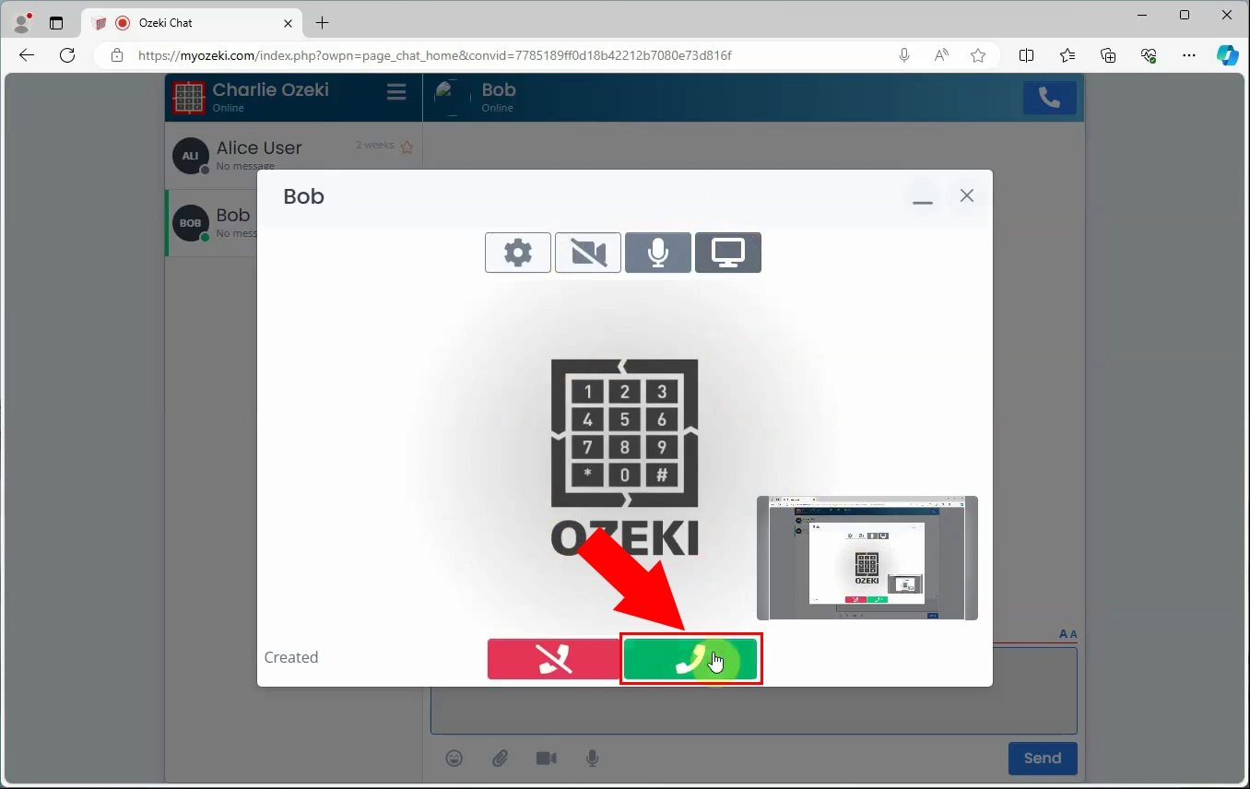Click Bob's avatar in chat header

(x=451, y=98)
